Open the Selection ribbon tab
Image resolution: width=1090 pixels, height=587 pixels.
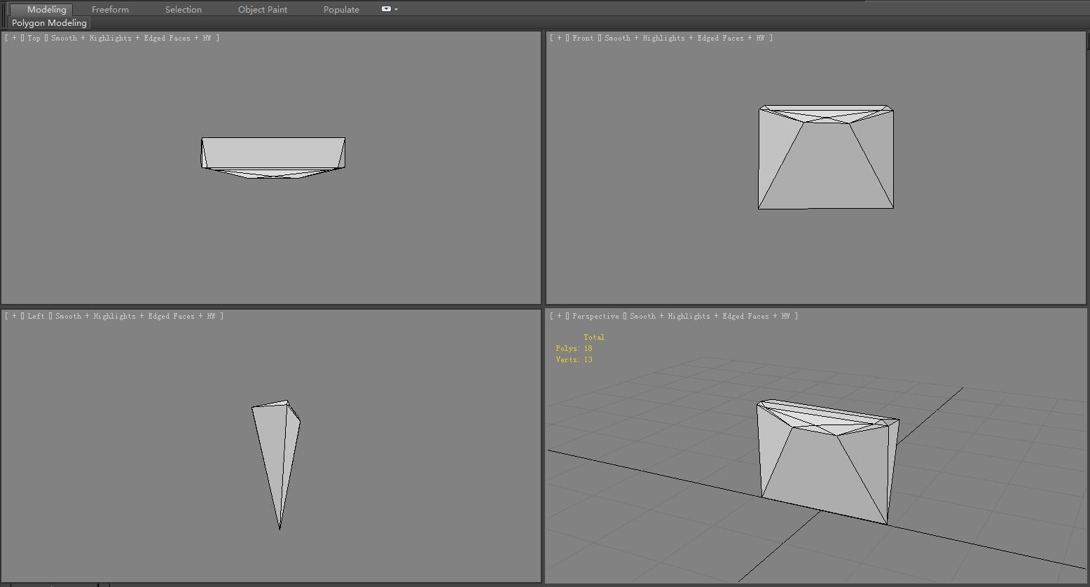click(x=184, y=9)
